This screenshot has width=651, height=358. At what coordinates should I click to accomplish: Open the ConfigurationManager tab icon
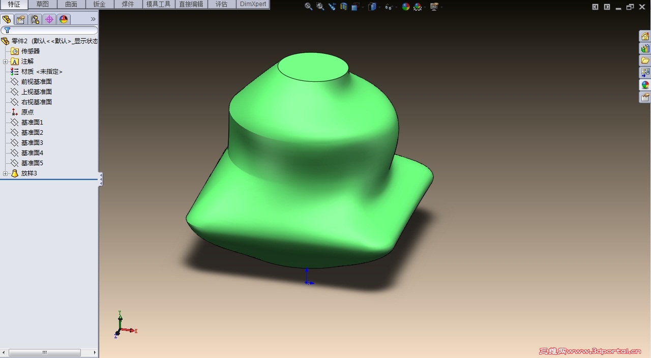[35, 19]
